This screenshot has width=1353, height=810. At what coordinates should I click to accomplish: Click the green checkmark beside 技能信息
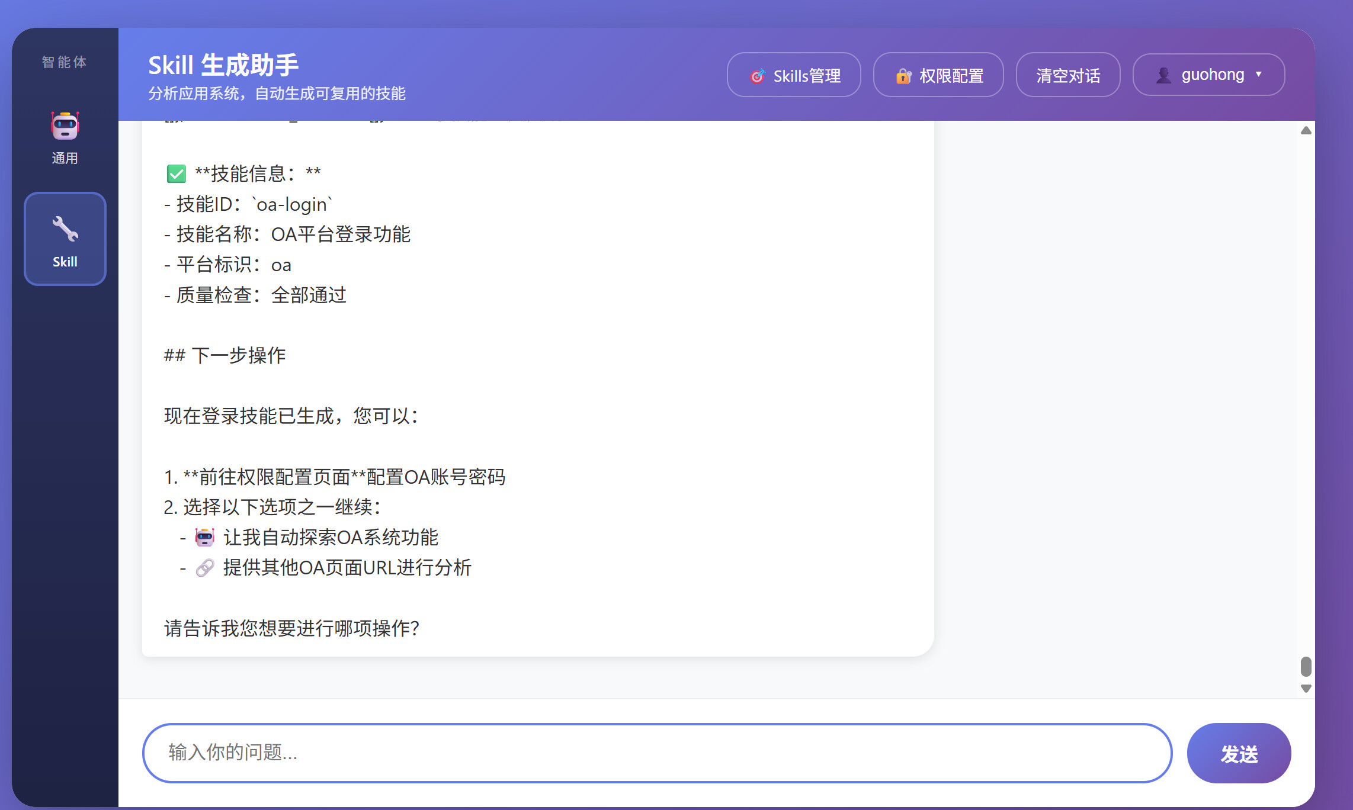(177, 173)
